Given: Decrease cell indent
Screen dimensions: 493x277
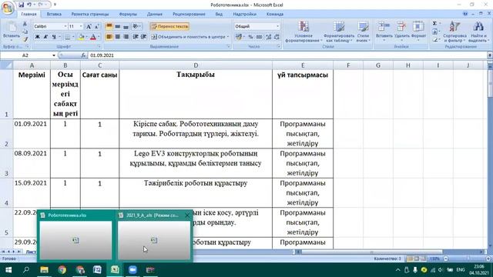Looking at the screenshot, I should coord(136,37).
